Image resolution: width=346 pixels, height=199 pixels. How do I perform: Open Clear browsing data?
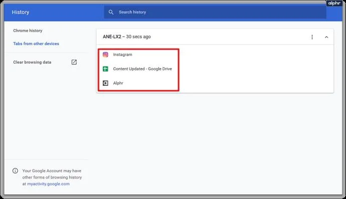[x=32, y=62]
